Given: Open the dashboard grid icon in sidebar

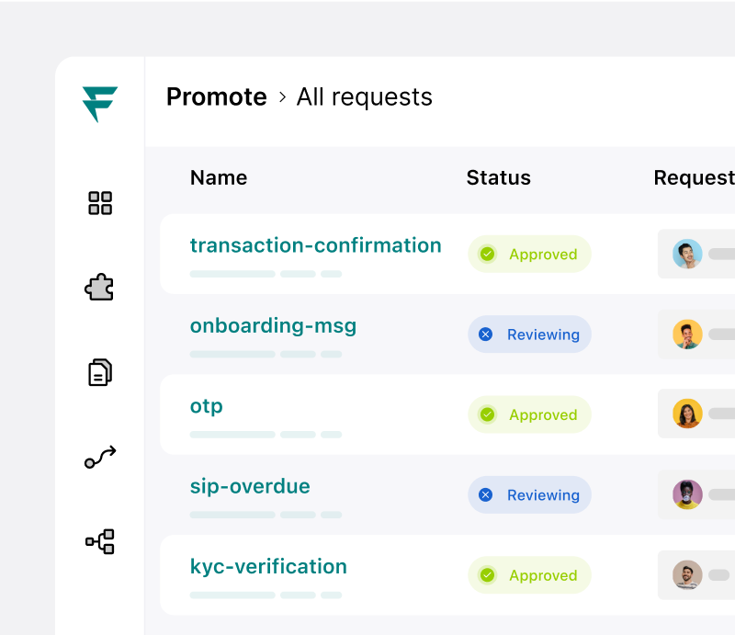Looking at the screenshot, I should pos(100,203).
